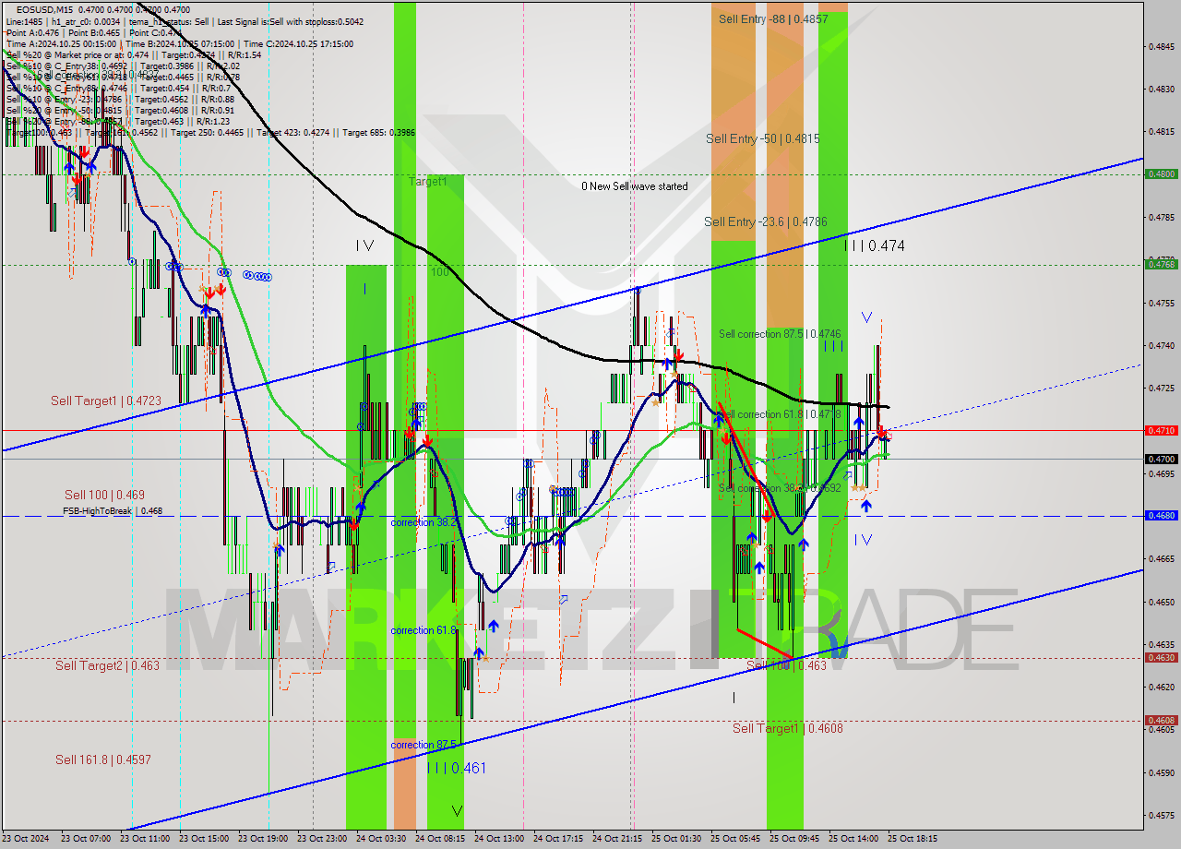Click the '25 Oct 09:45' time axis label

[794, 839]
